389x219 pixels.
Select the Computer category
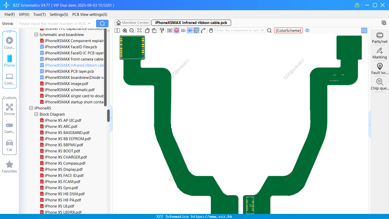9,79
